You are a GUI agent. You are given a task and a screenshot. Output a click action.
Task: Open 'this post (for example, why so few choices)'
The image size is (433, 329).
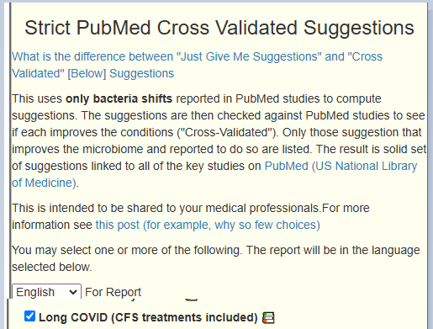click(208, 225)
